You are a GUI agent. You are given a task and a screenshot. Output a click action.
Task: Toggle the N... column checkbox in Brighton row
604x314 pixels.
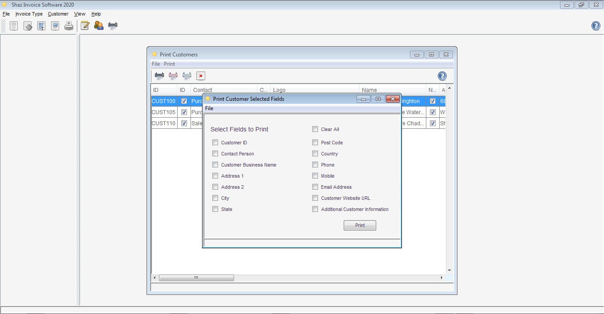coord(433,101)
